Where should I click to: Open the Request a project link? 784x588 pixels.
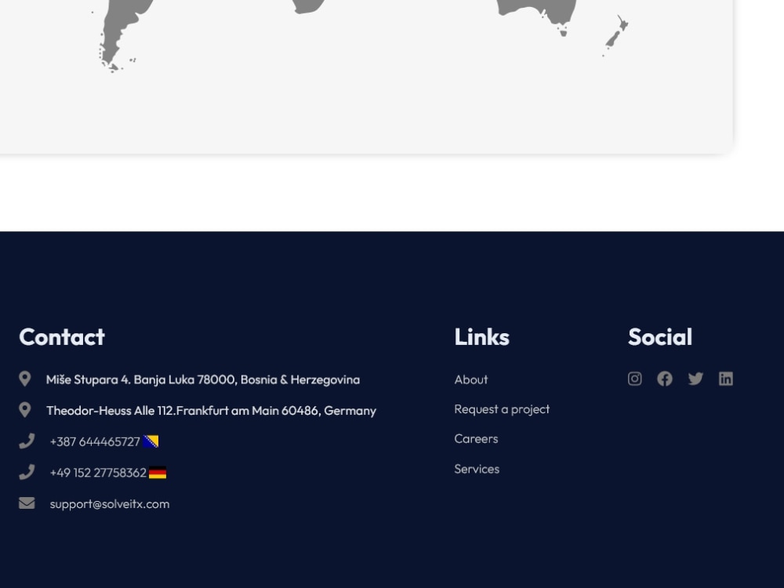tap(502, 409)
